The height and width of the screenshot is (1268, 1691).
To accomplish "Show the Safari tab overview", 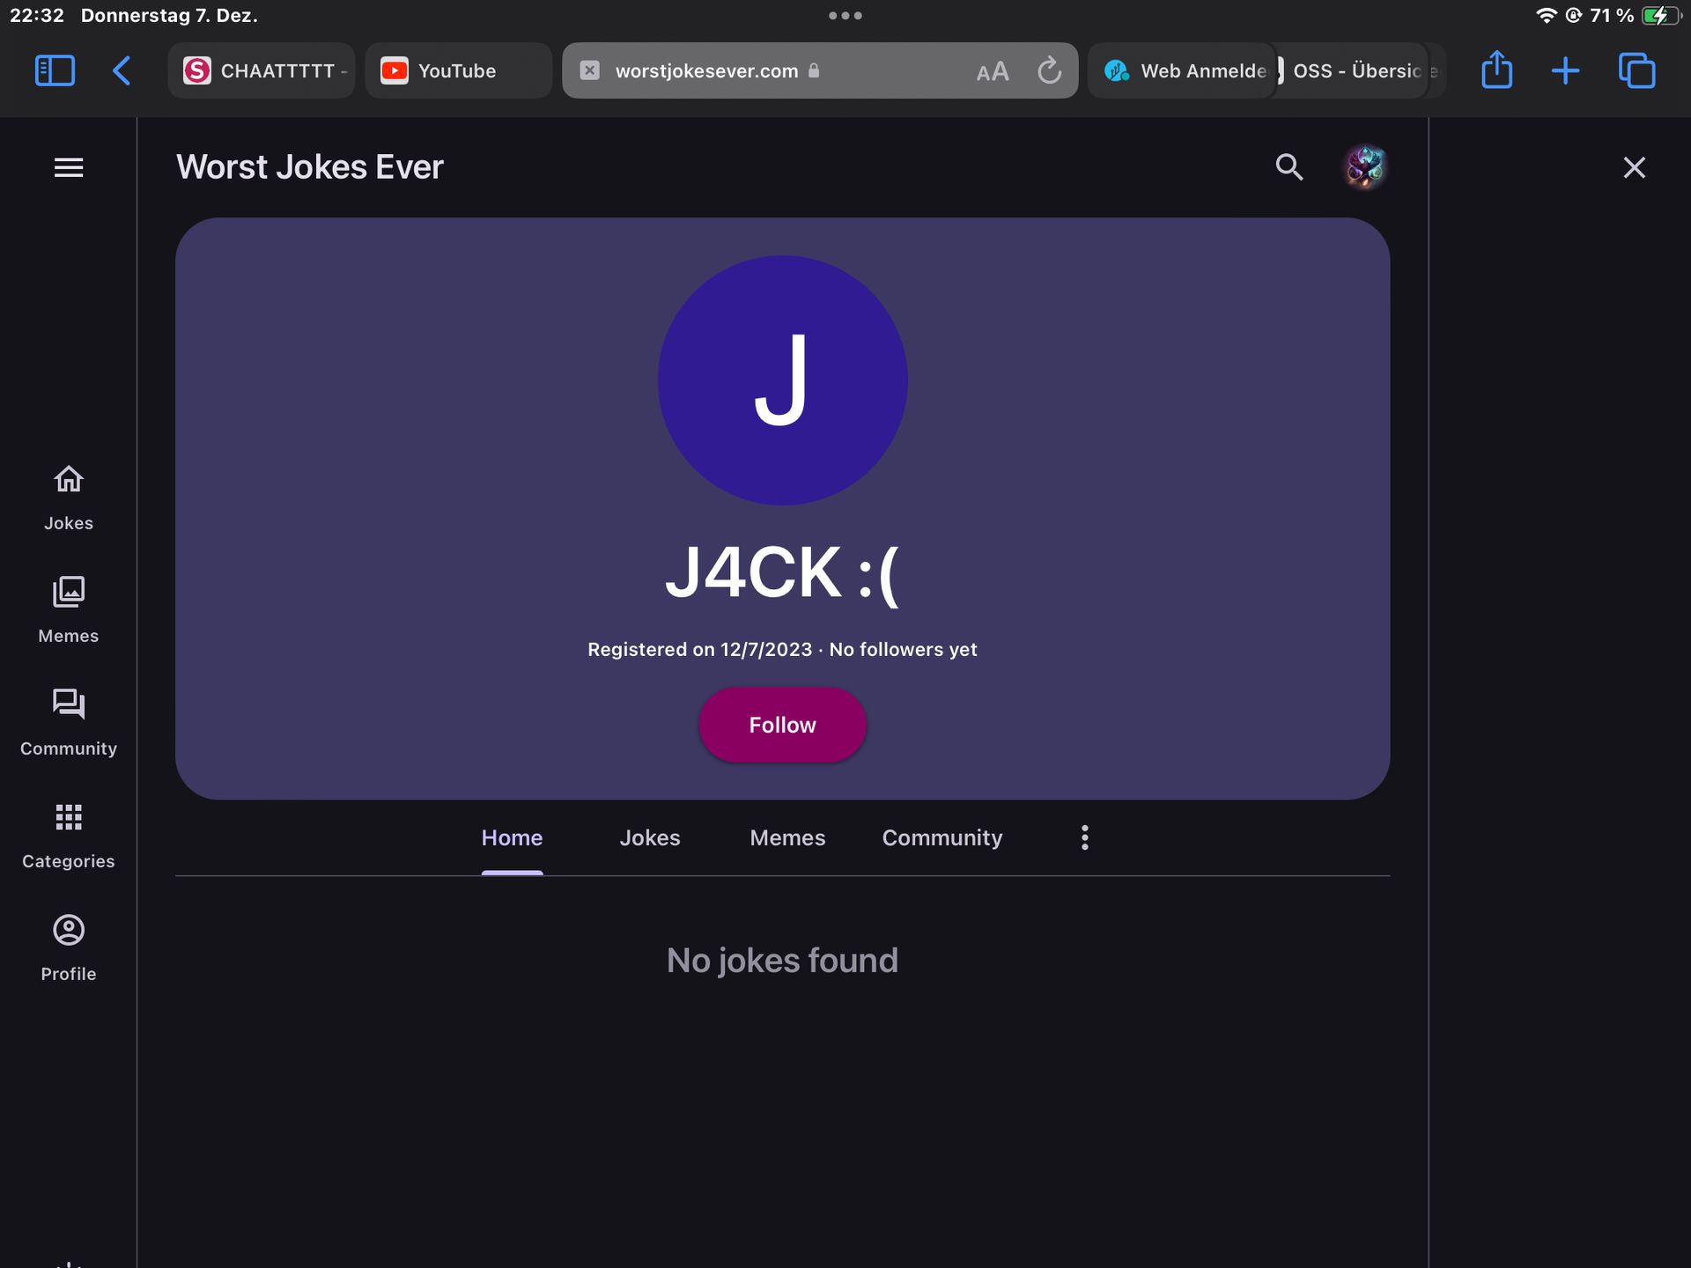I will [x=1636, y=70].
